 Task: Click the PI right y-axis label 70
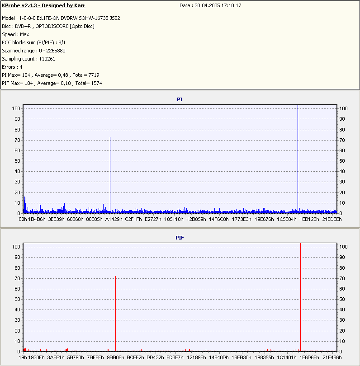pos(342,140)
